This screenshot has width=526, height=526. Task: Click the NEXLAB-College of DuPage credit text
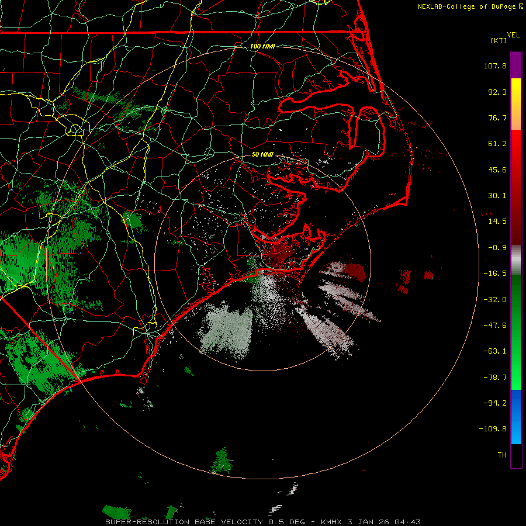[470, 6]
